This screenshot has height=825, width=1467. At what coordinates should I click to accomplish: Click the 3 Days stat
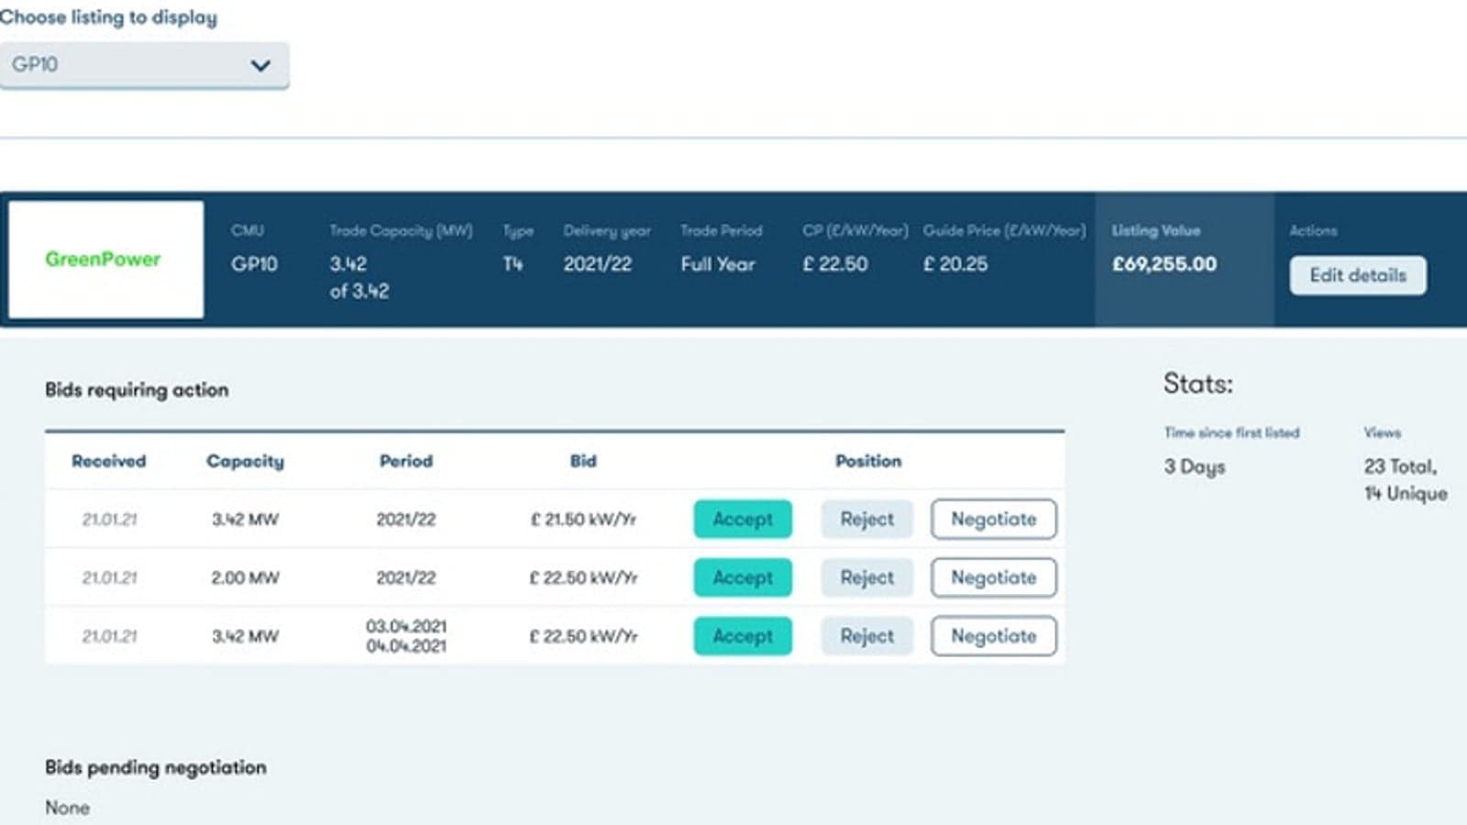pyautogui.click(x=1195, y=467)
